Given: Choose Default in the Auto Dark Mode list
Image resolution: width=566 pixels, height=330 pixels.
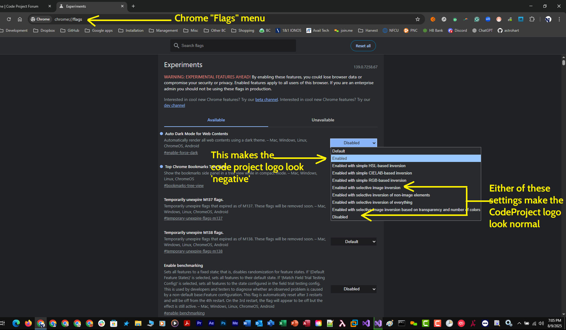Looking at the screenshot, I should coord(406,151).
